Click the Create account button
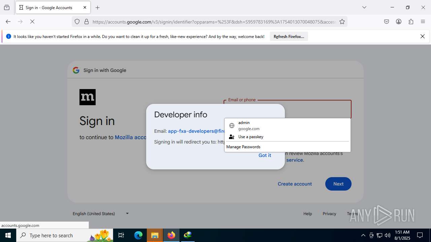The height and width of the screenshot is (242, 431). (x=295, y=184)
